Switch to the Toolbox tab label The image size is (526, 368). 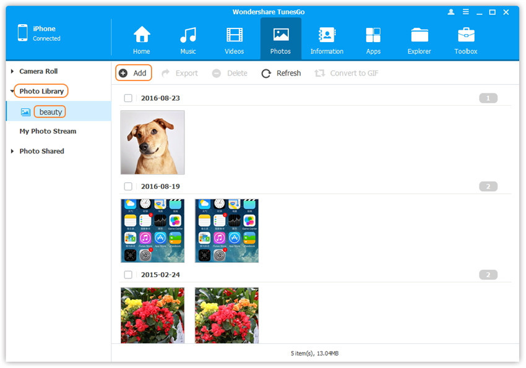tap(465, 51)
